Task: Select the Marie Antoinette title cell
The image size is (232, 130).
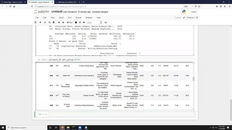Action: pyautogui.click(x=66, y=86)
